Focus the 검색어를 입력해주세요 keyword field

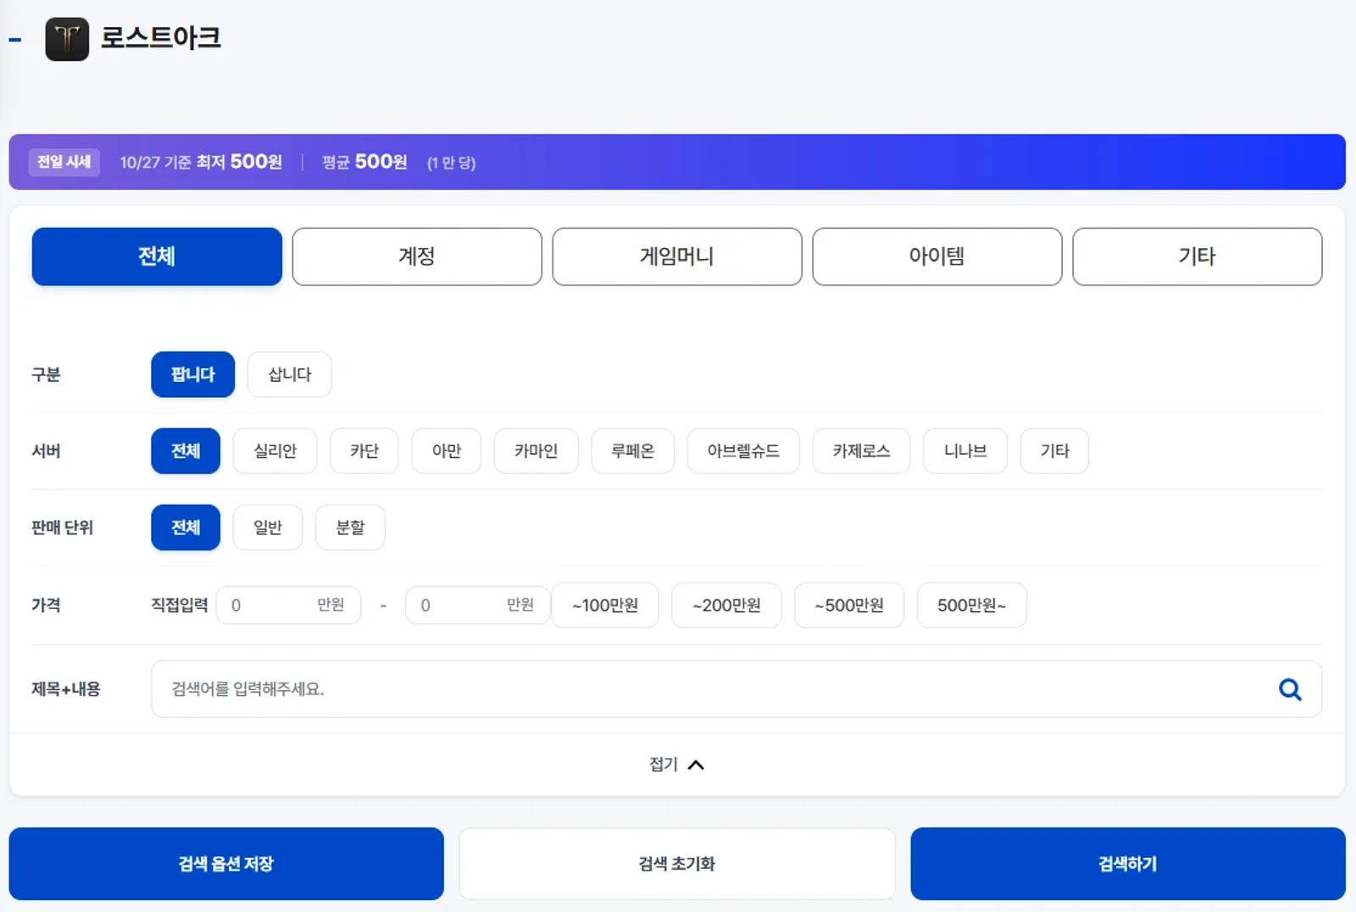(736, 689)
